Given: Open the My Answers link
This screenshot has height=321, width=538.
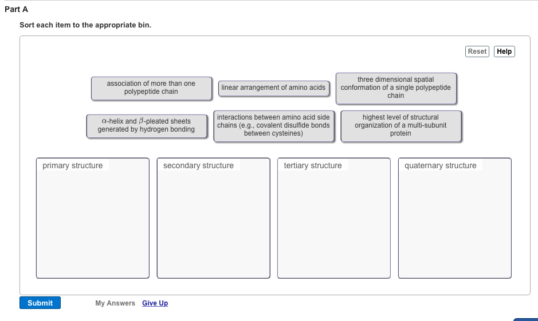Looking at the screenshot, I should pyautogui.click(x=115, y=303).
